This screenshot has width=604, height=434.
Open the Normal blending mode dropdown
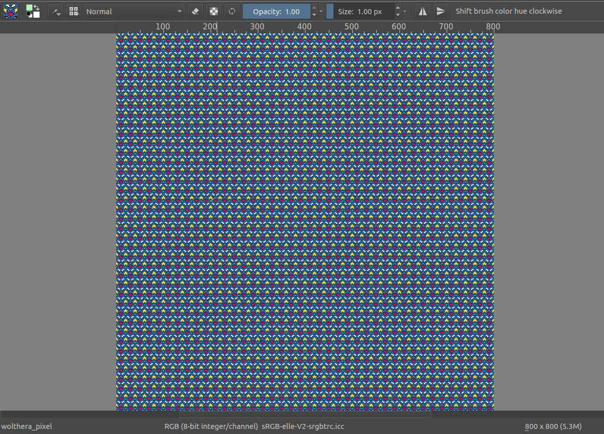134,11
